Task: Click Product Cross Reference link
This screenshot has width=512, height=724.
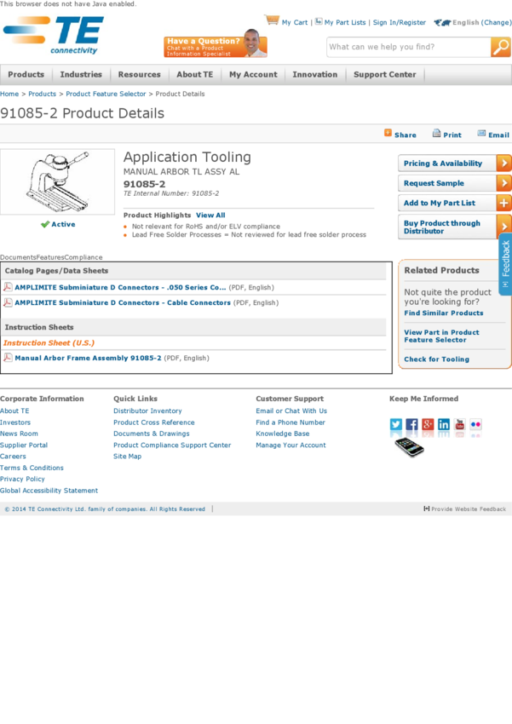Action: click(153, 422)
